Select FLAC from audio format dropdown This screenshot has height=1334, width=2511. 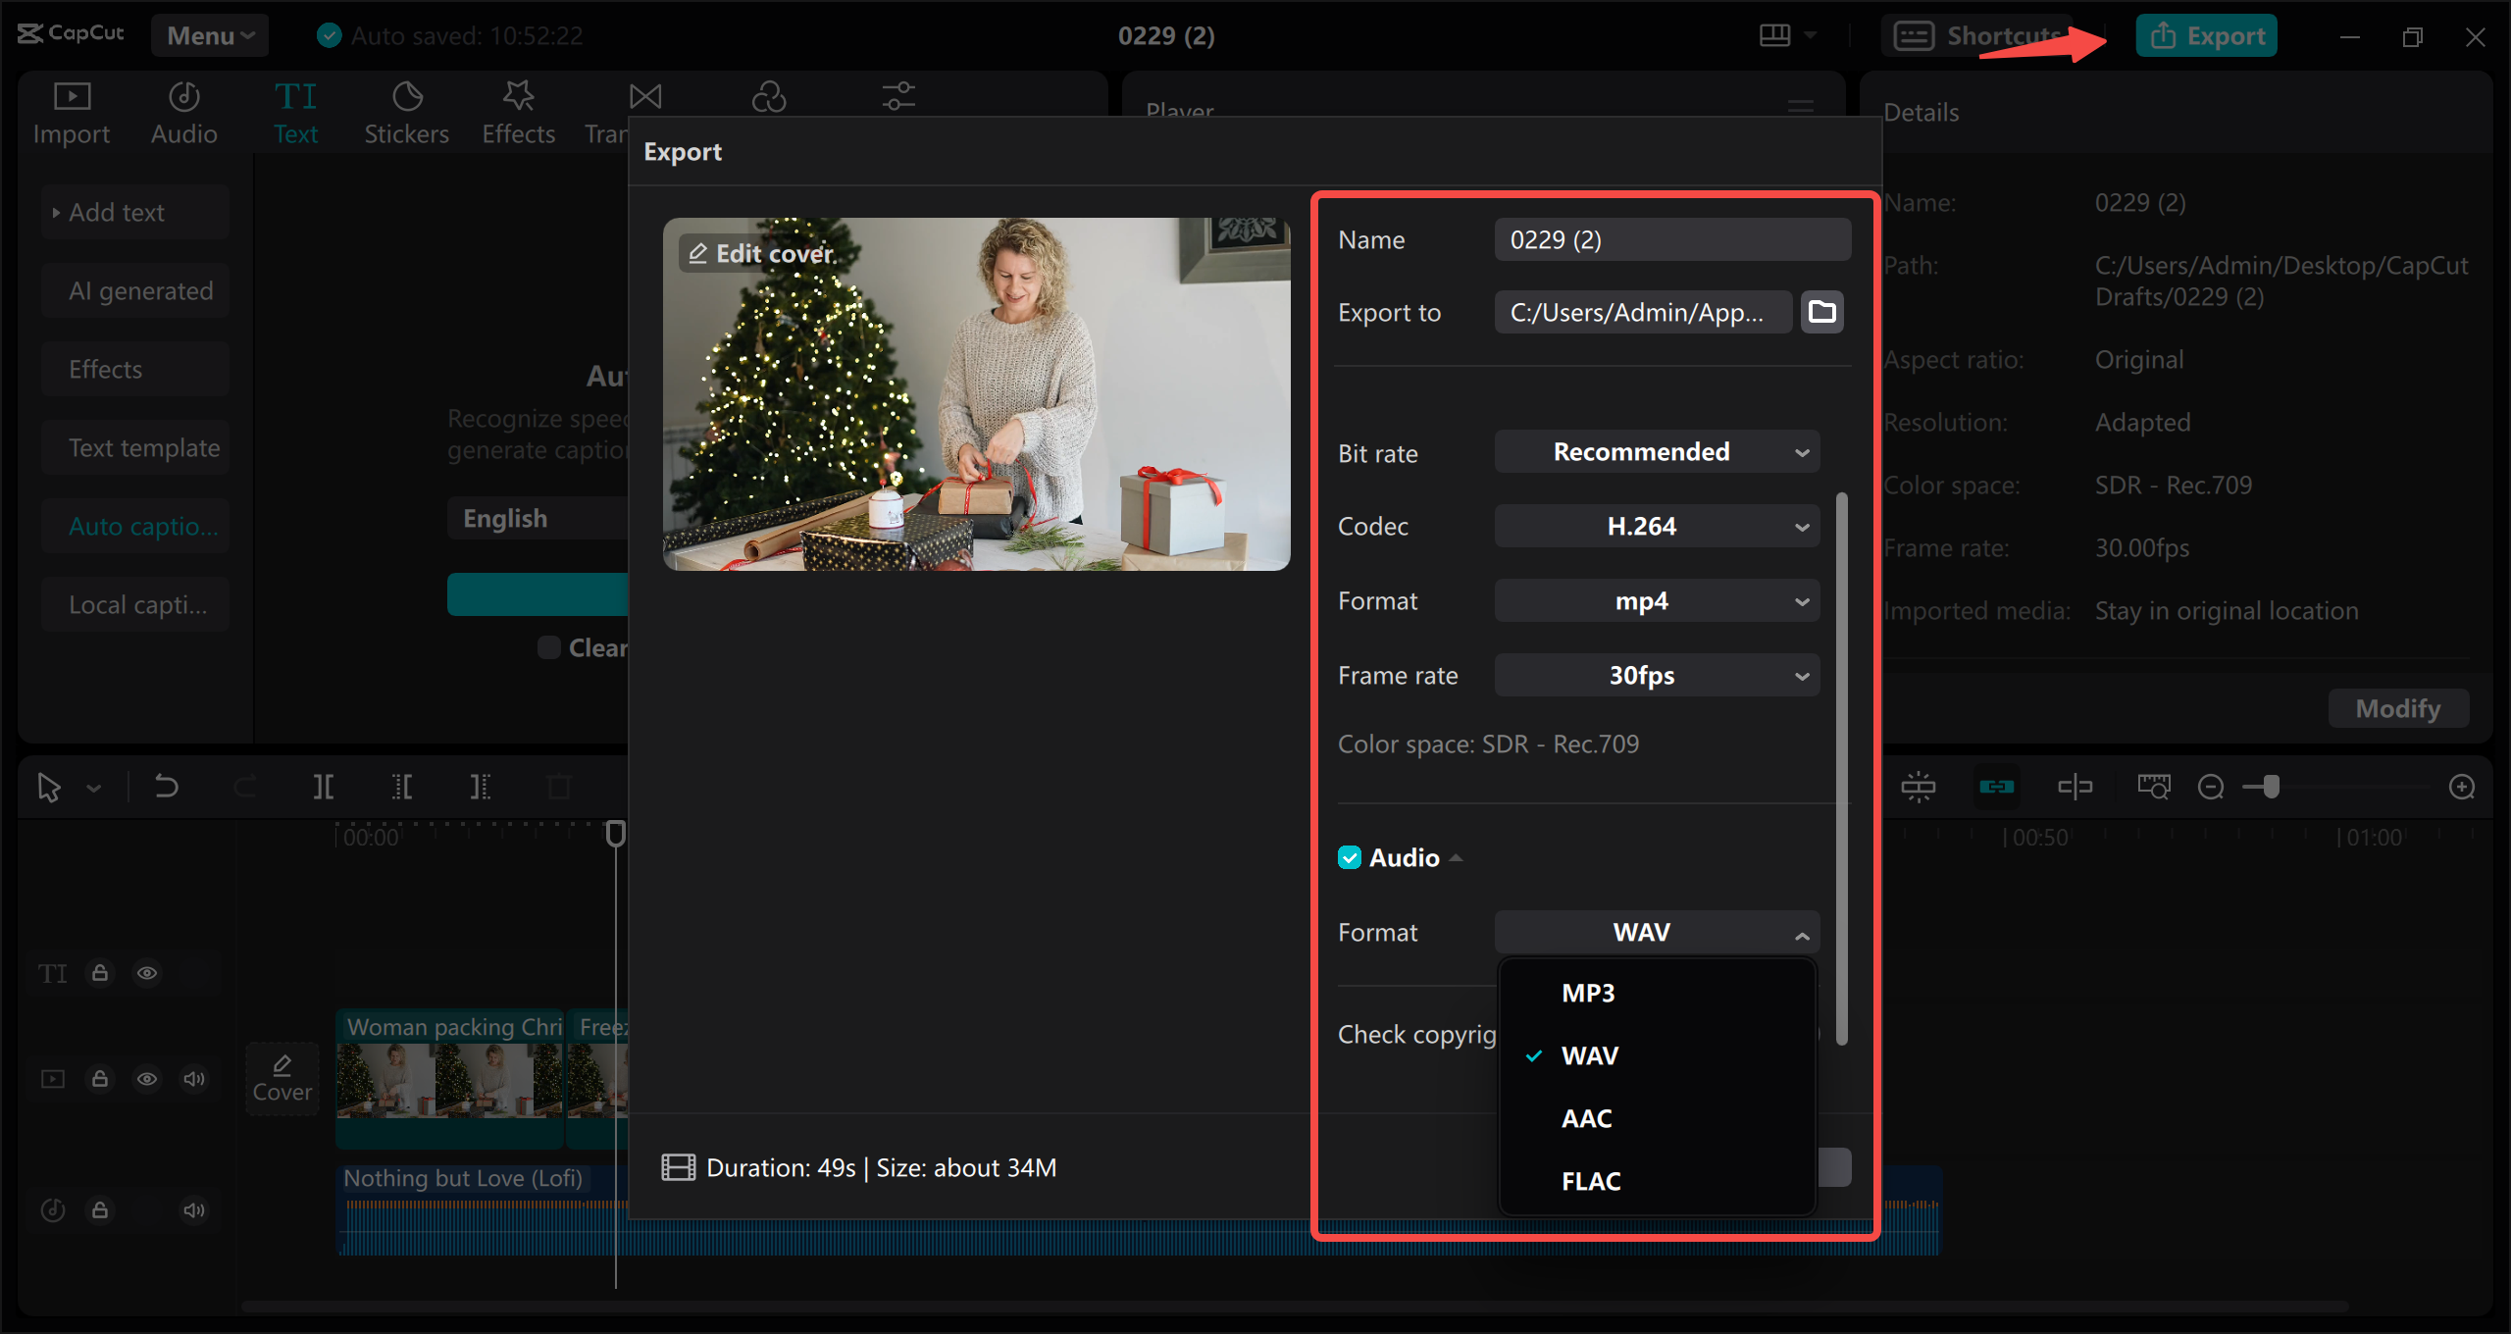tap(1589, 1181)
